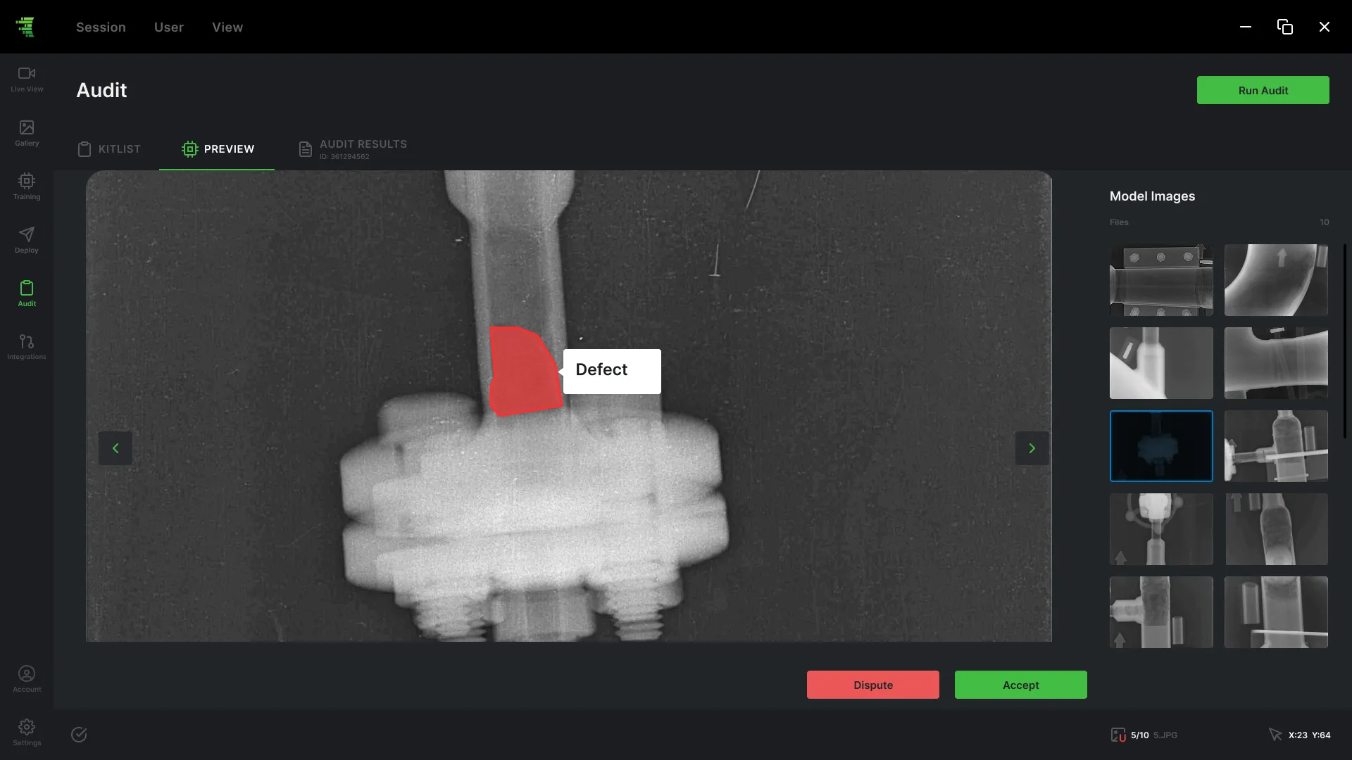This screenshot has width=1352, height=760.
Task: Switch to the Audit Results tab
Action: point(353,149)
